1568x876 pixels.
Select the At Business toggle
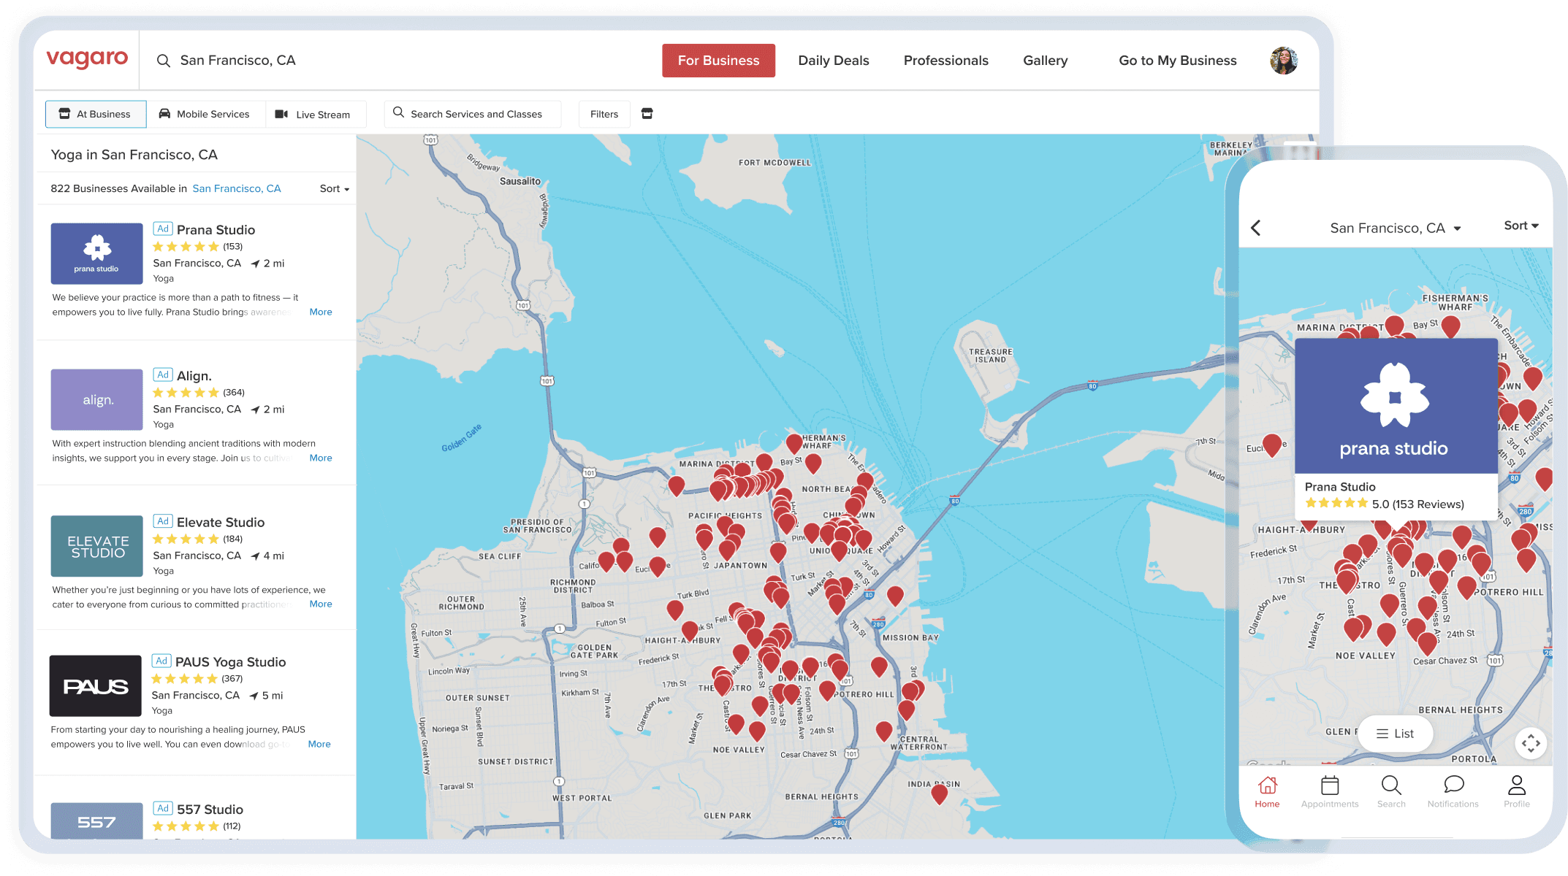coord(96,114)
